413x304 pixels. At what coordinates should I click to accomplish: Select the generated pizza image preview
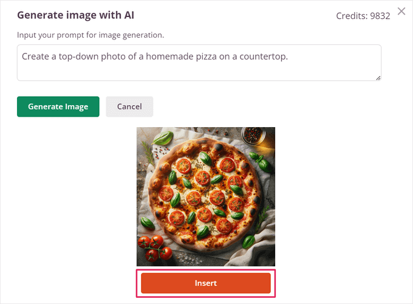pyautogui.click(x=206, y=196)
